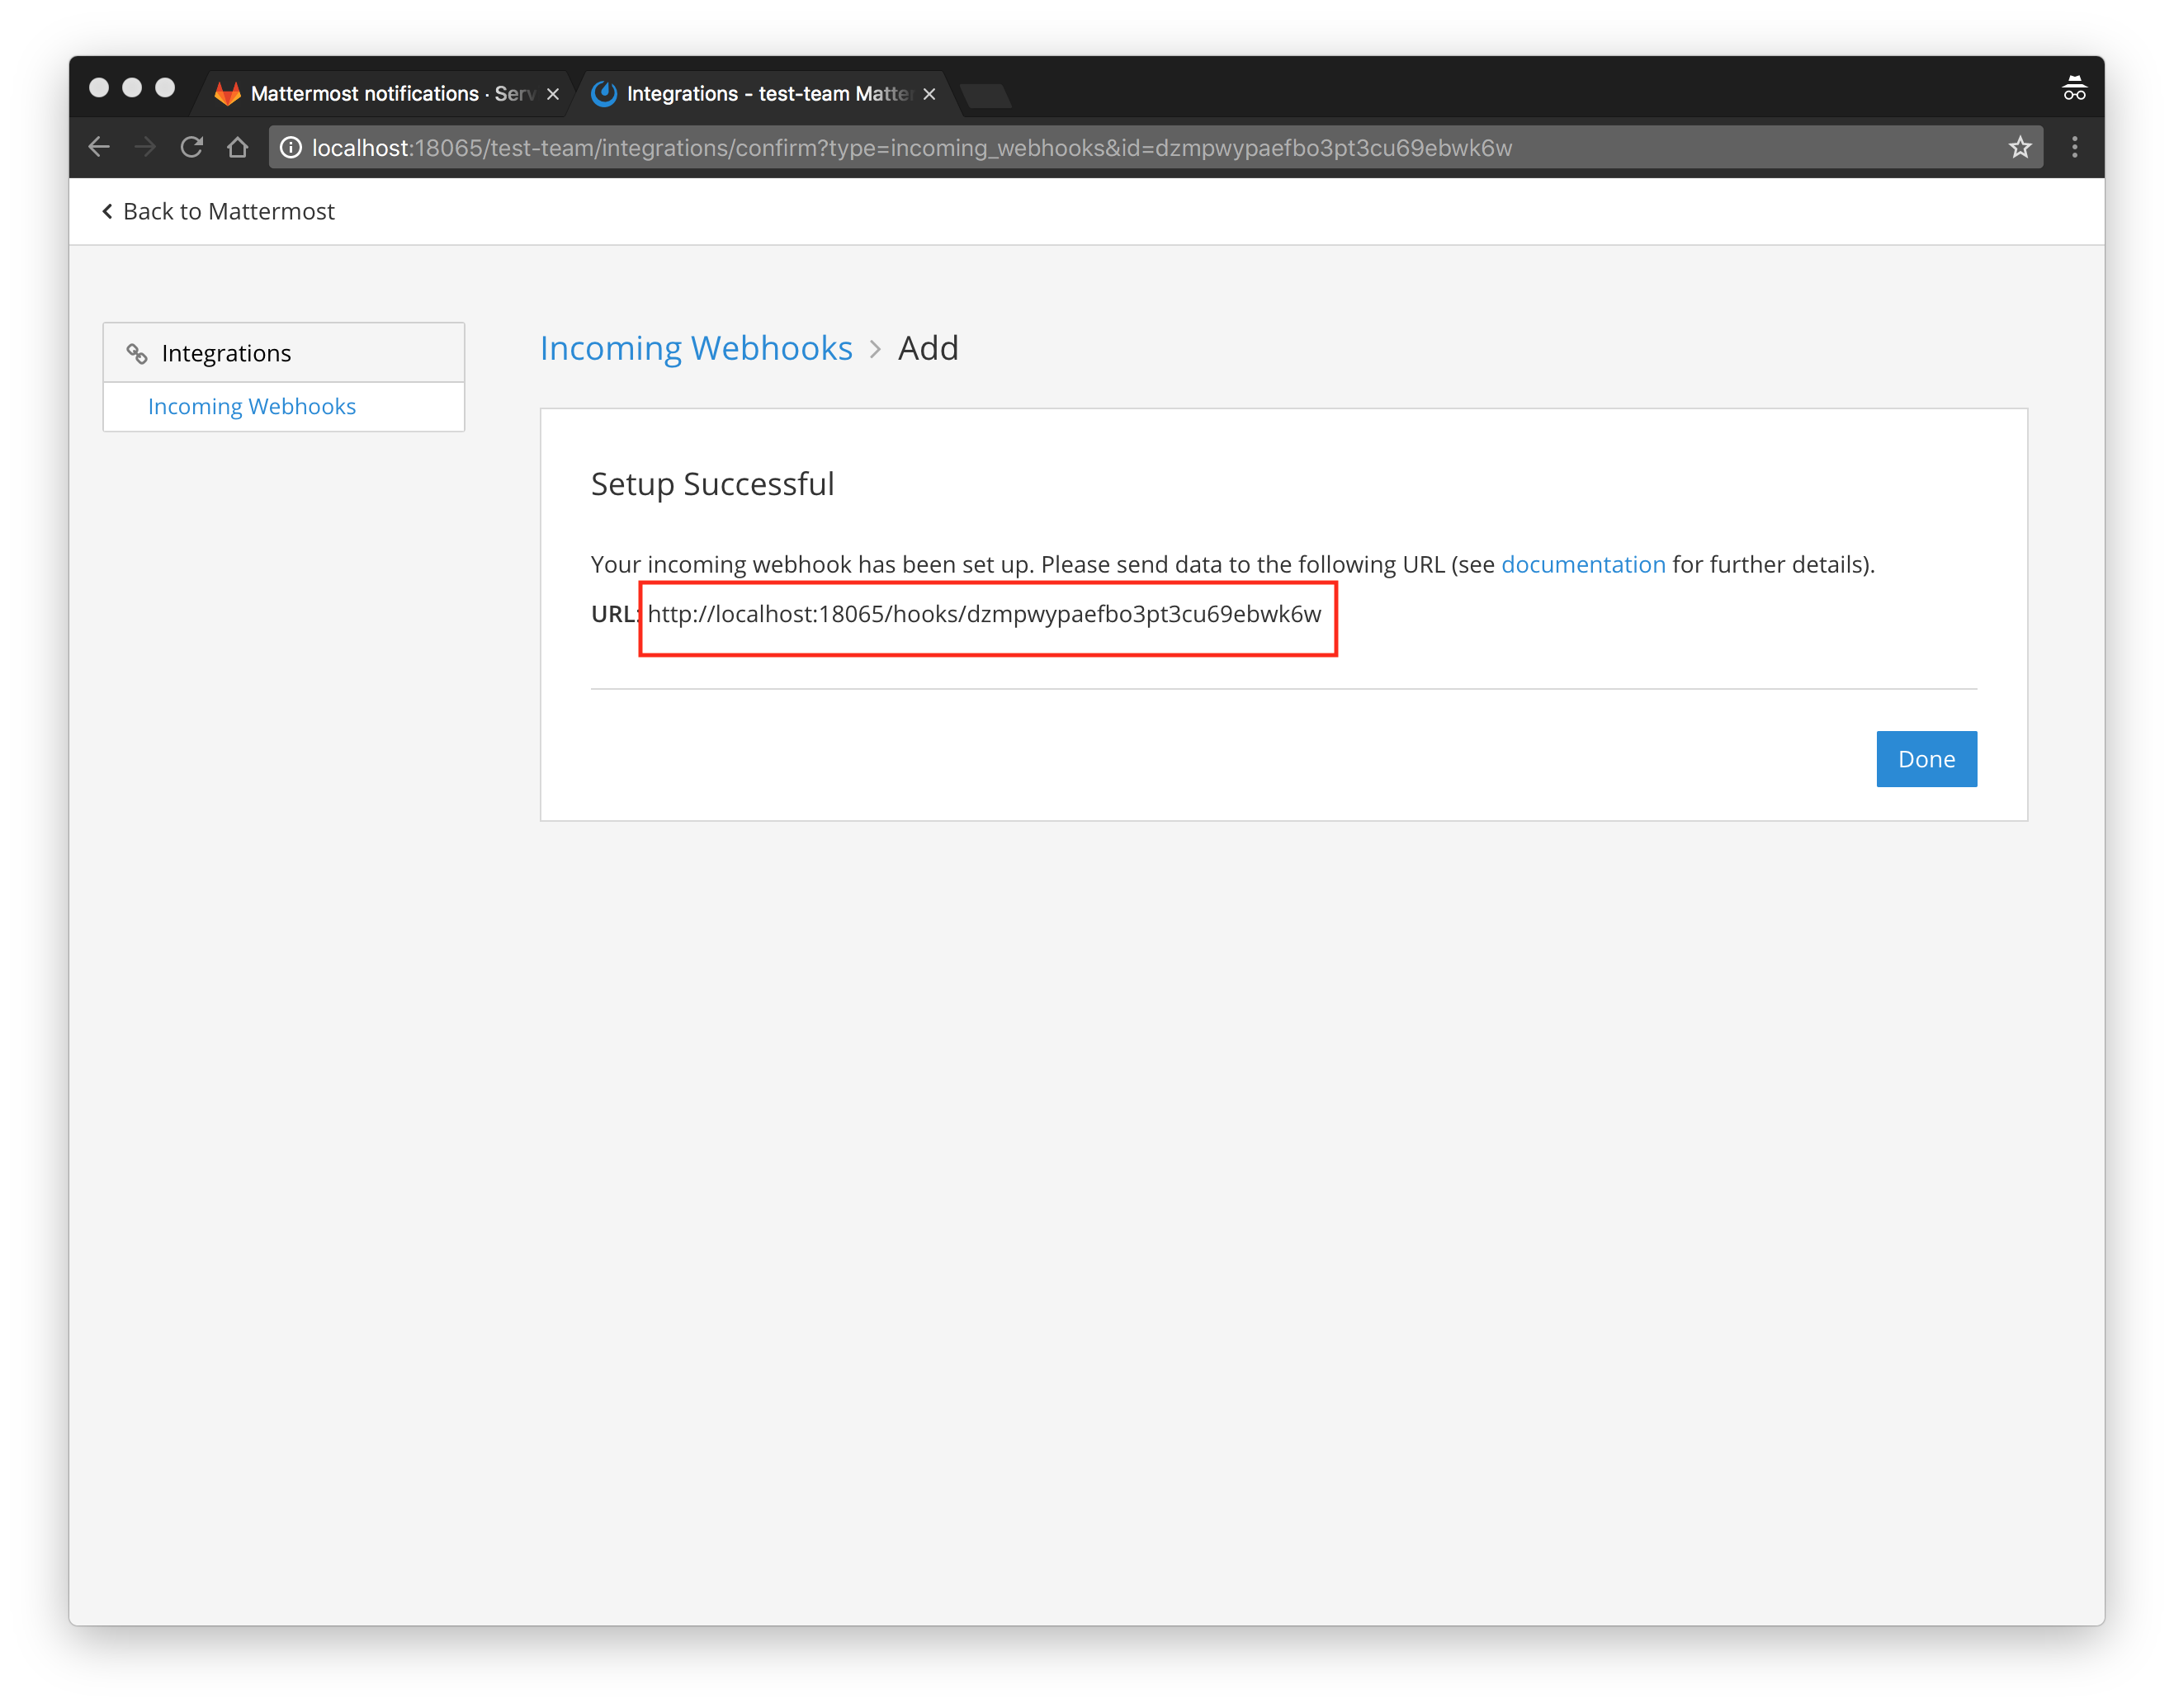
Task: Go Back to Mattermost
Action: point(219,211)
